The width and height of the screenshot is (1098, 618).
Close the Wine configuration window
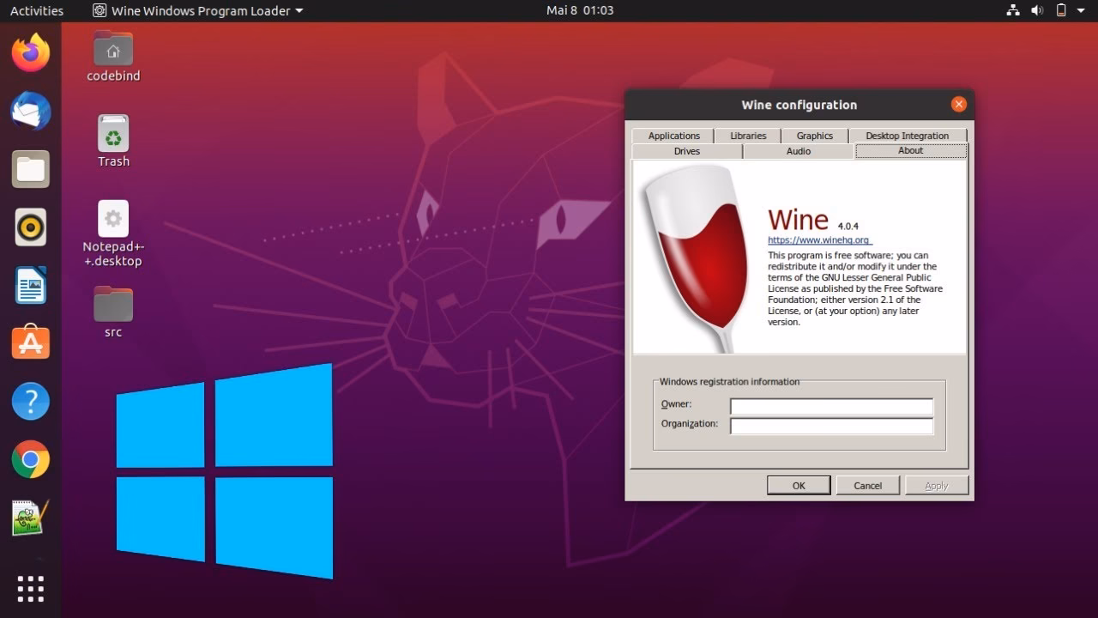click(x=959, y=104)
